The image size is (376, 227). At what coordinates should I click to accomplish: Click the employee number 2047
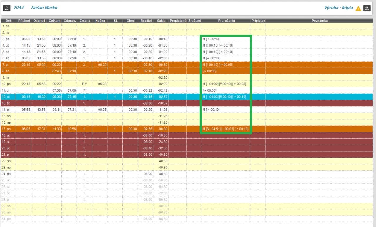click(x=19, y=7)
